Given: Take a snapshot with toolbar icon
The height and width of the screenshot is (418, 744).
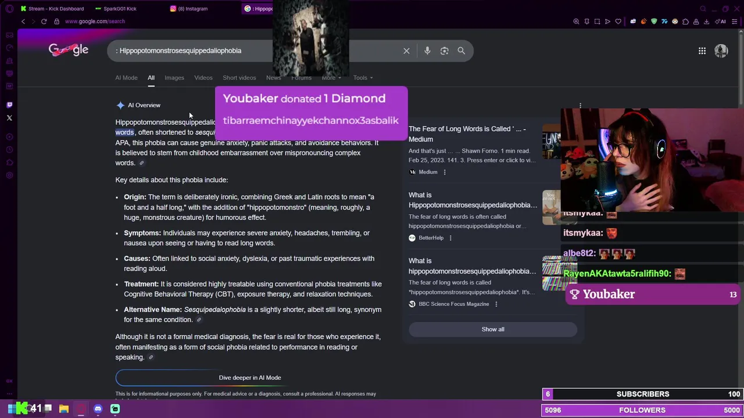Looking at the screenshot, I should pyautogui.click(x=597, y=21).
